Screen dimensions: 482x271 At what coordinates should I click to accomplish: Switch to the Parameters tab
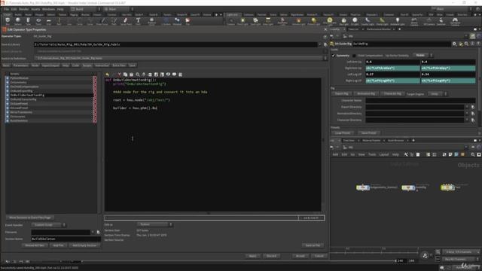click(20, 65)
